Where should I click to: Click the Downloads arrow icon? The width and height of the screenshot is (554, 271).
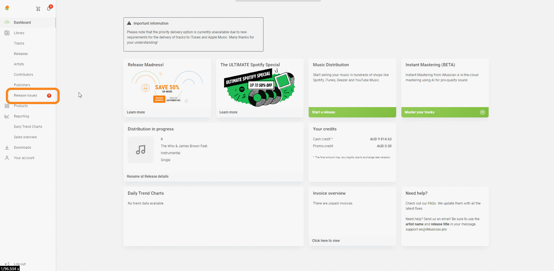(7, 147)
